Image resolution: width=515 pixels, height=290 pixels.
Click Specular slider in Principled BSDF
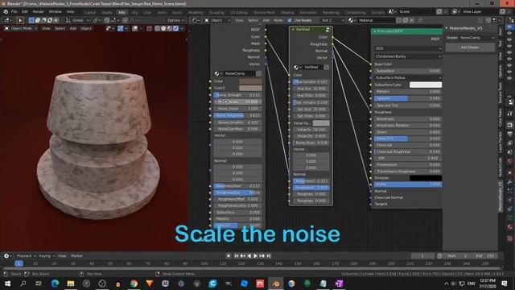[408, 98]
